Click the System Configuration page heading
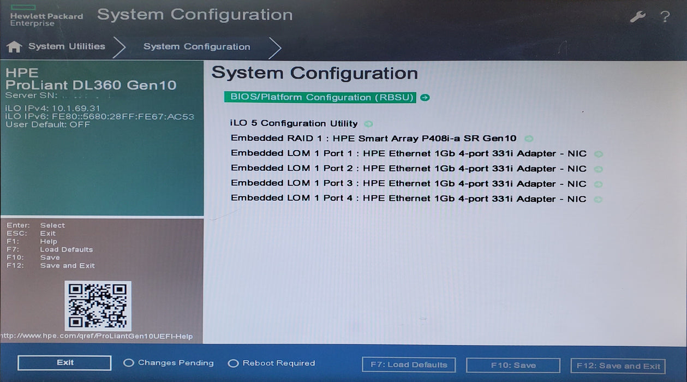Viewport: 687px width, 382px height. pyautogui.click(x=315, y=73)
